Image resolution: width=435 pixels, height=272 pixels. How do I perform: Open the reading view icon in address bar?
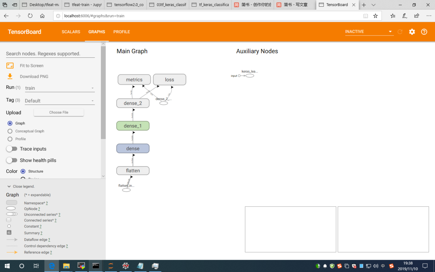click(x=366, y=16)
